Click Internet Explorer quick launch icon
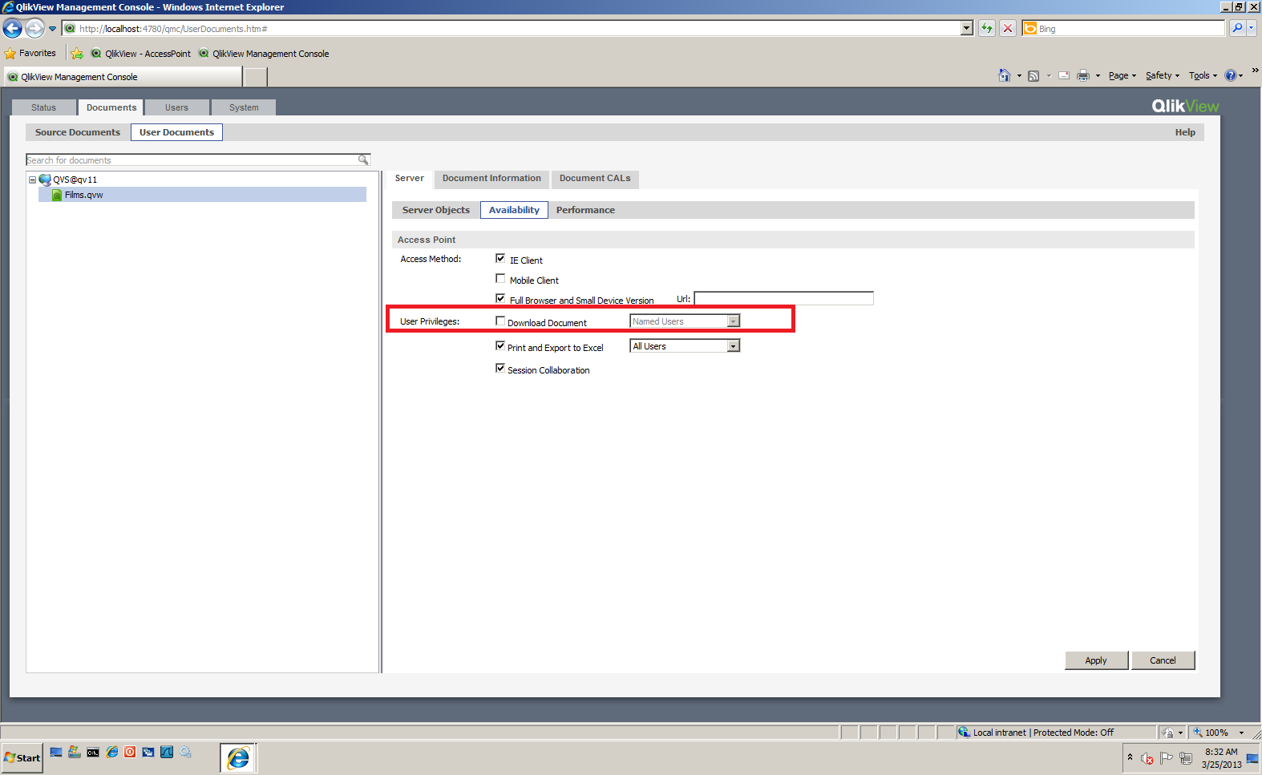This screenshot has width=1262, height=775. click(111, 752)
